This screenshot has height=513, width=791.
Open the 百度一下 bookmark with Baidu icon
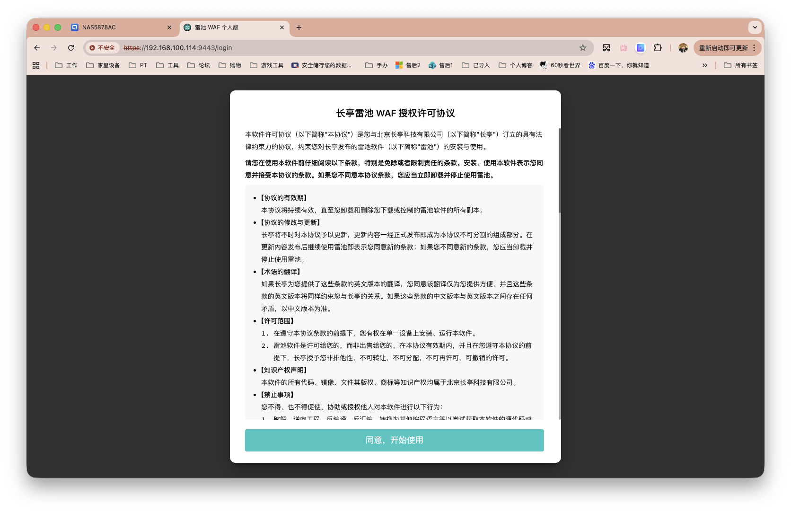pyautogui.click(x=618, y=65)
